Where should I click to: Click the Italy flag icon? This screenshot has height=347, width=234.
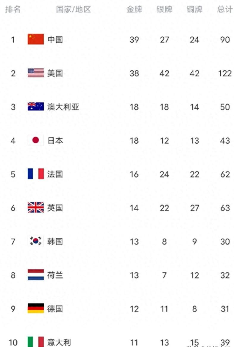tap(36, 342)
